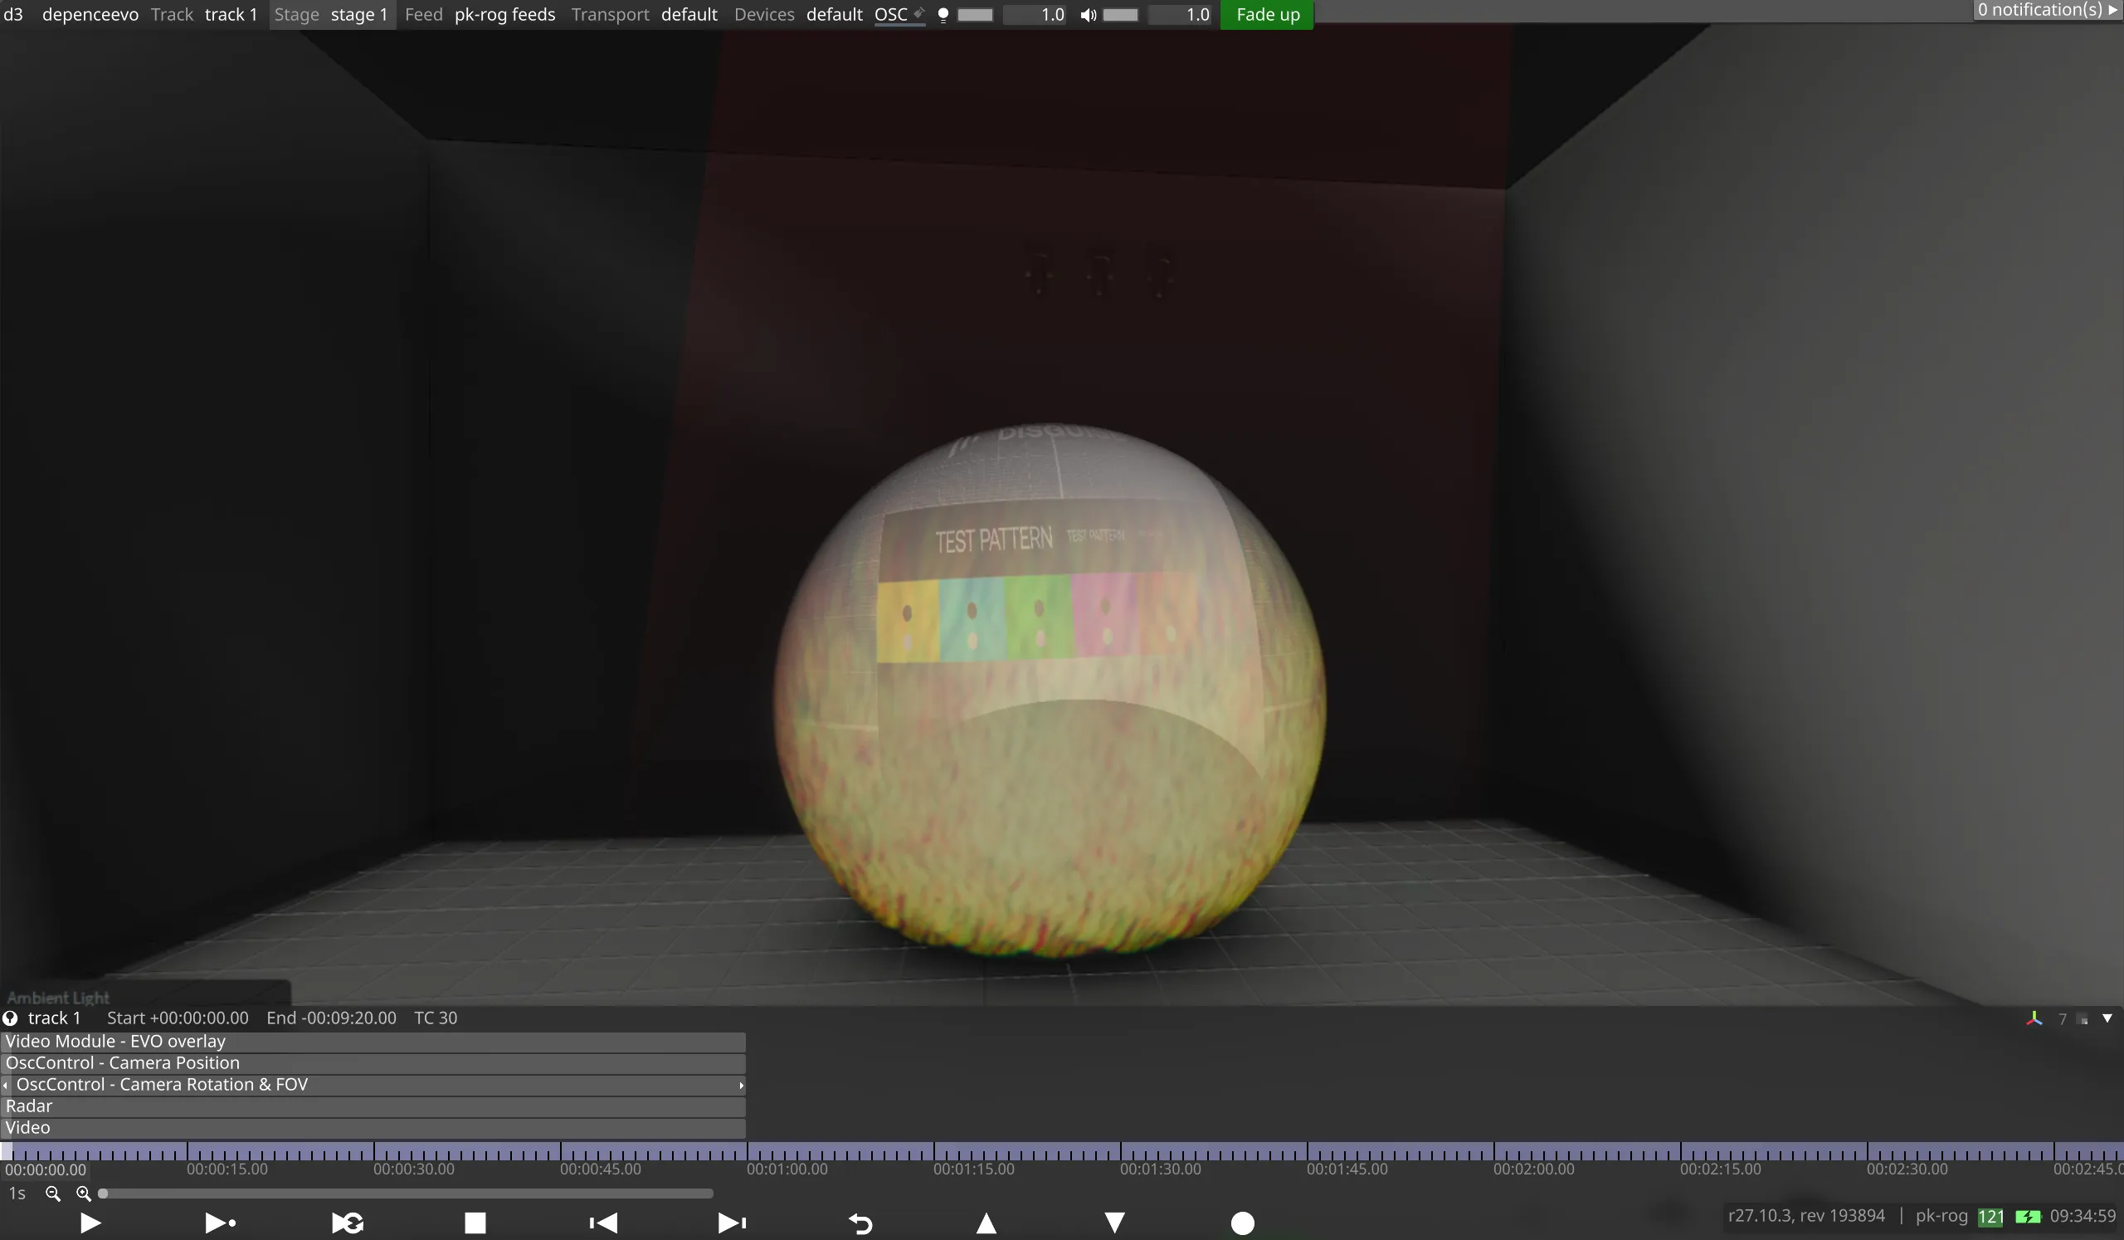2124x1240 pixels.
Task: Zoom out the timeline with magnifier
Action: pyautogui.click(x=53, y=1194)
